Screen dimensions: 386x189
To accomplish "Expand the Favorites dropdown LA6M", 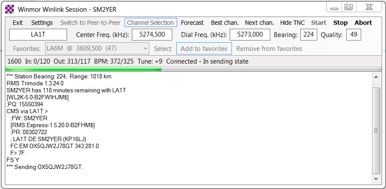I will 97,48.
